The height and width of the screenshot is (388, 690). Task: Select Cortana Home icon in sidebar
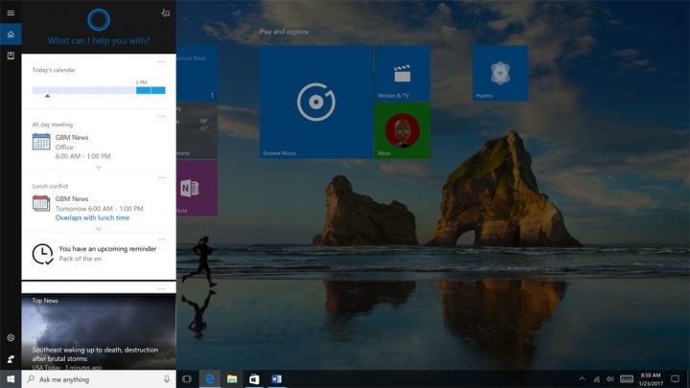(x=11, y=34)
